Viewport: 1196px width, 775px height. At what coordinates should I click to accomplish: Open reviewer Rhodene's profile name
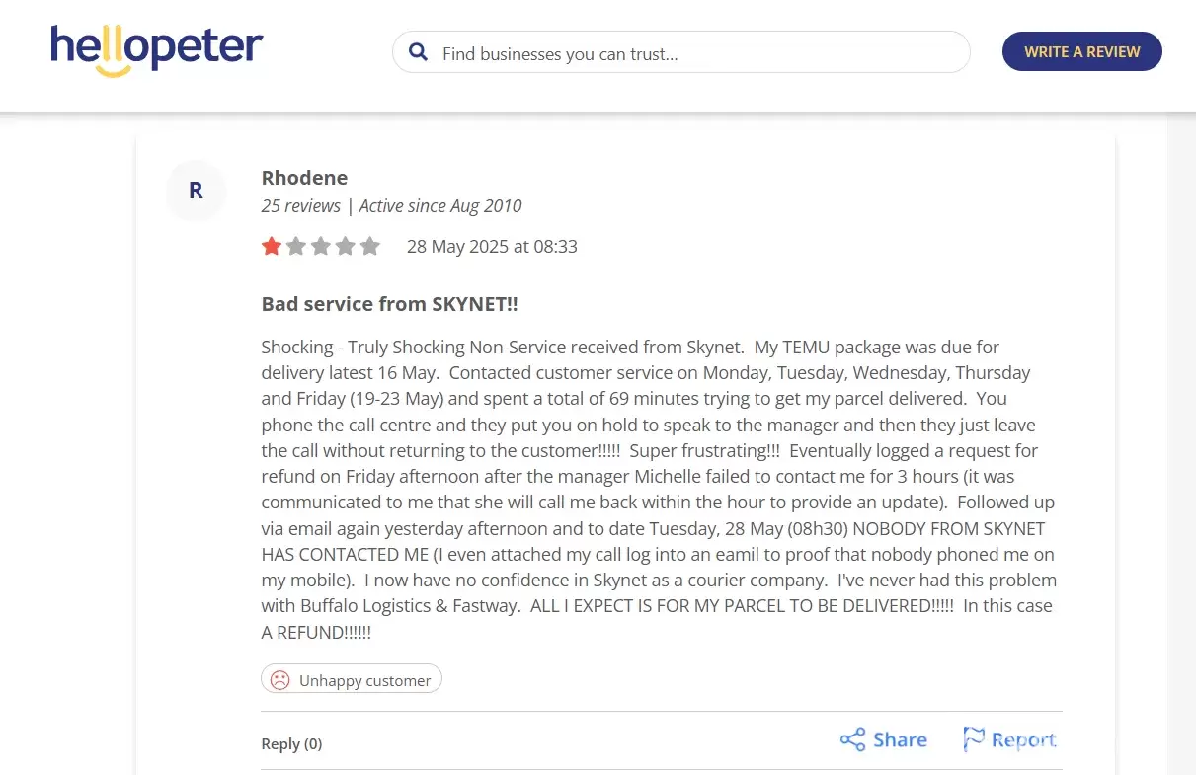coord(304,178)
